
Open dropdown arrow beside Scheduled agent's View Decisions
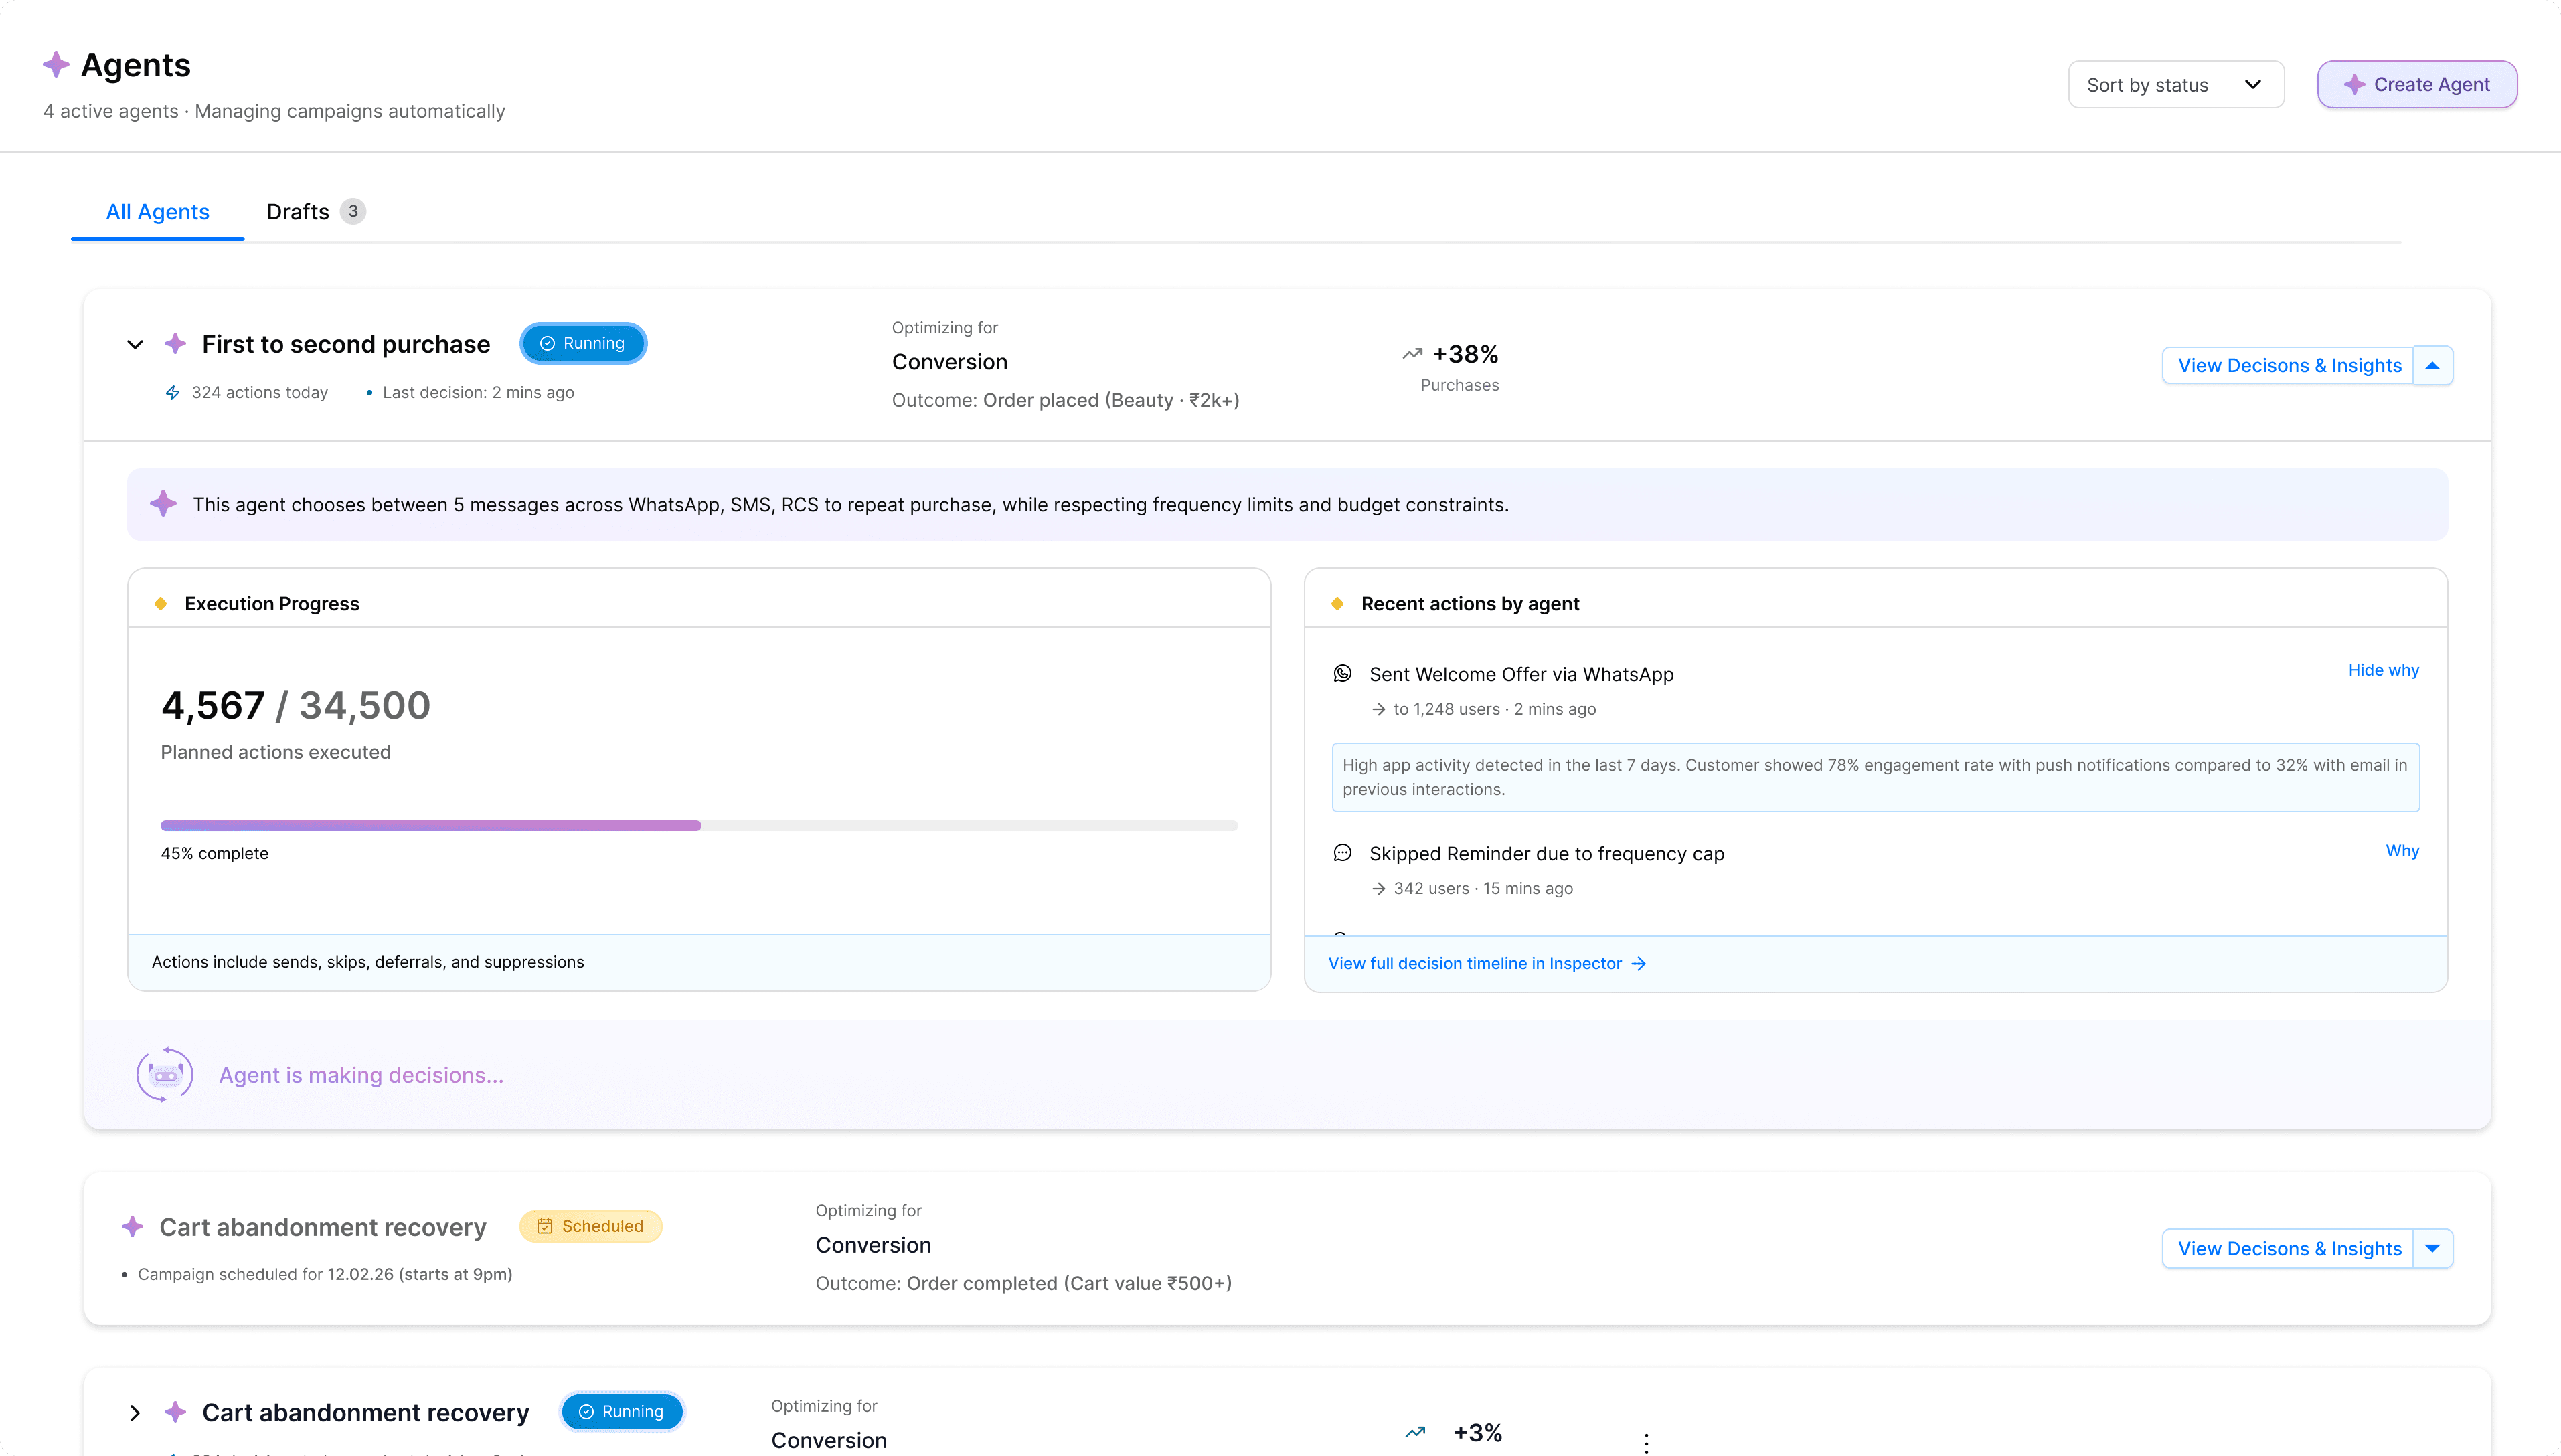coord(2432,1248)
